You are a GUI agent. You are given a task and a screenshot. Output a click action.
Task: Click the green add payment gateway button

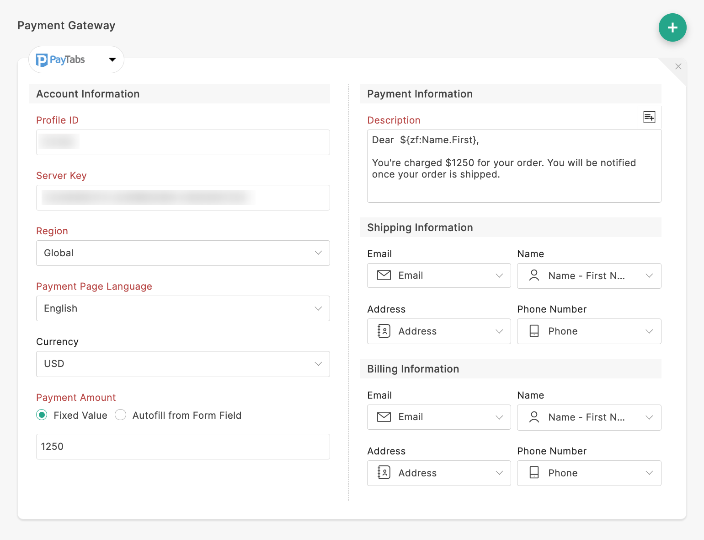point(672,28)
